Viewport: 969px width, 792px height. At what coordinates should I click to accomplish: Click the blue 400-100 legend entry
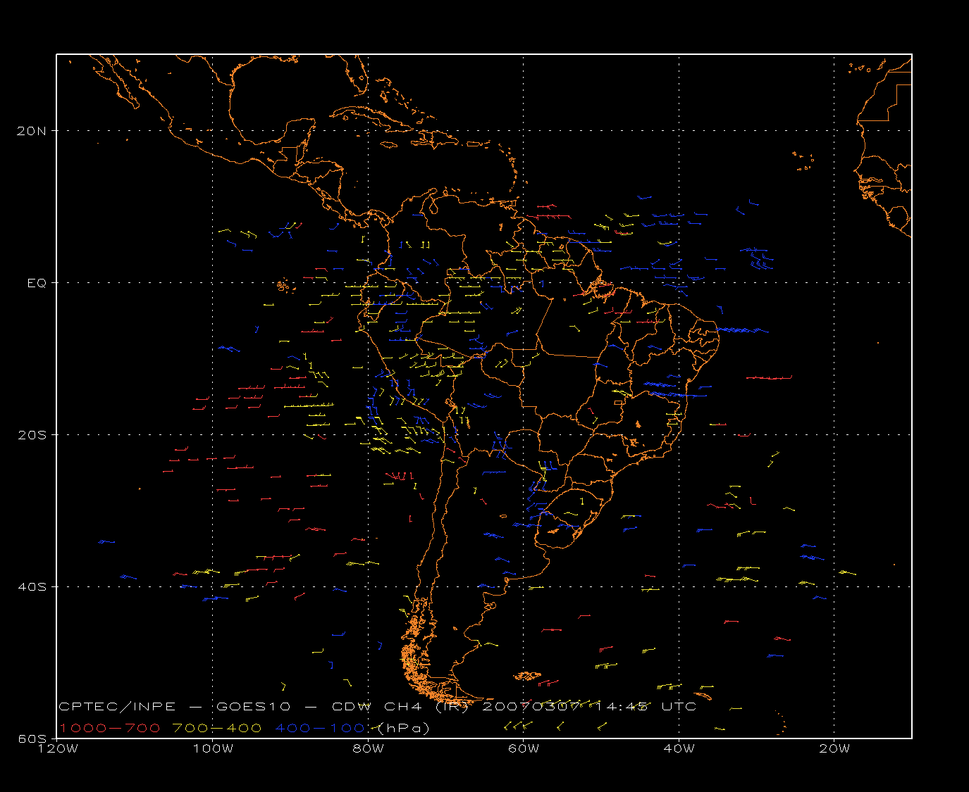point(320,728)
